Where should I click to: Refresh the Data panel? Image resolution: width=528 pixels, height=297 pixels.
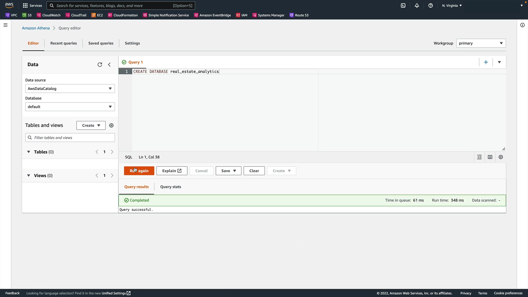pyautogui.click(x=100, y=65)
